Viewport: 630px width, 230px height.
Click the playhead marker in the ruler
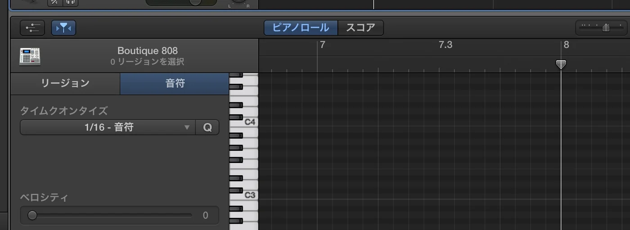click(561, 64)
